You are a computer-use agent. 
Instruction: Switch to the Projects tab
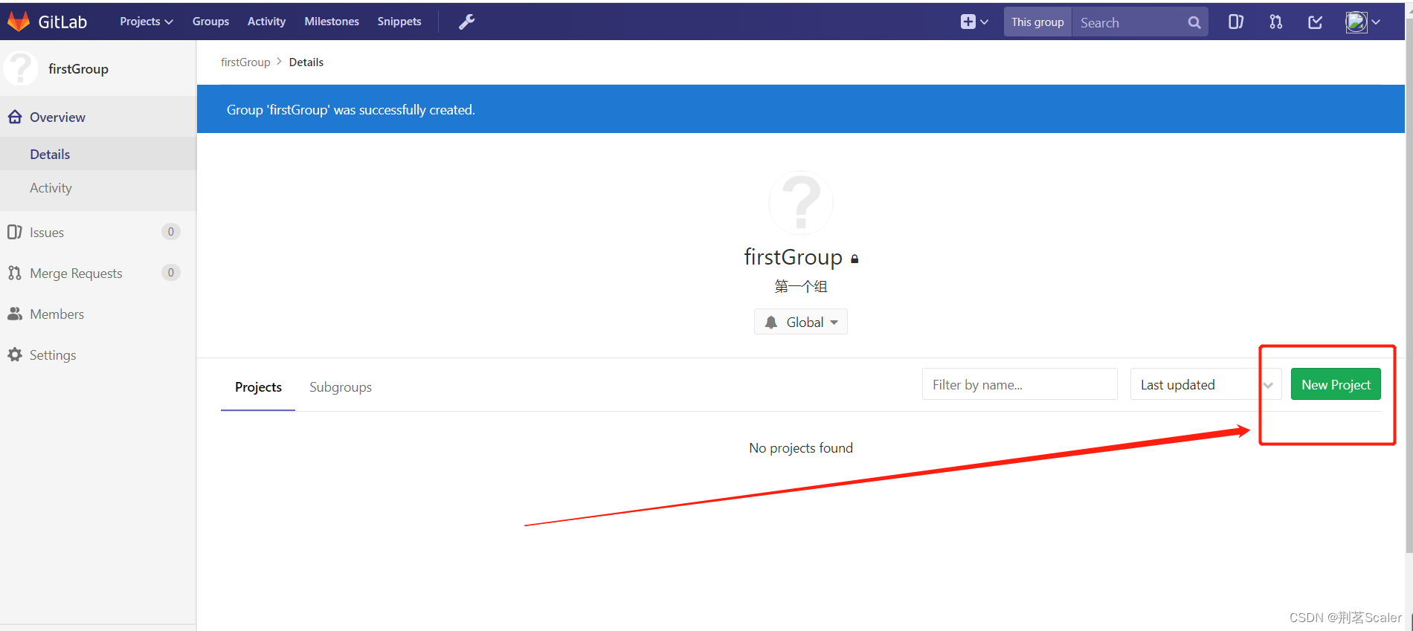pyautogui.click(x=258, y=386)
